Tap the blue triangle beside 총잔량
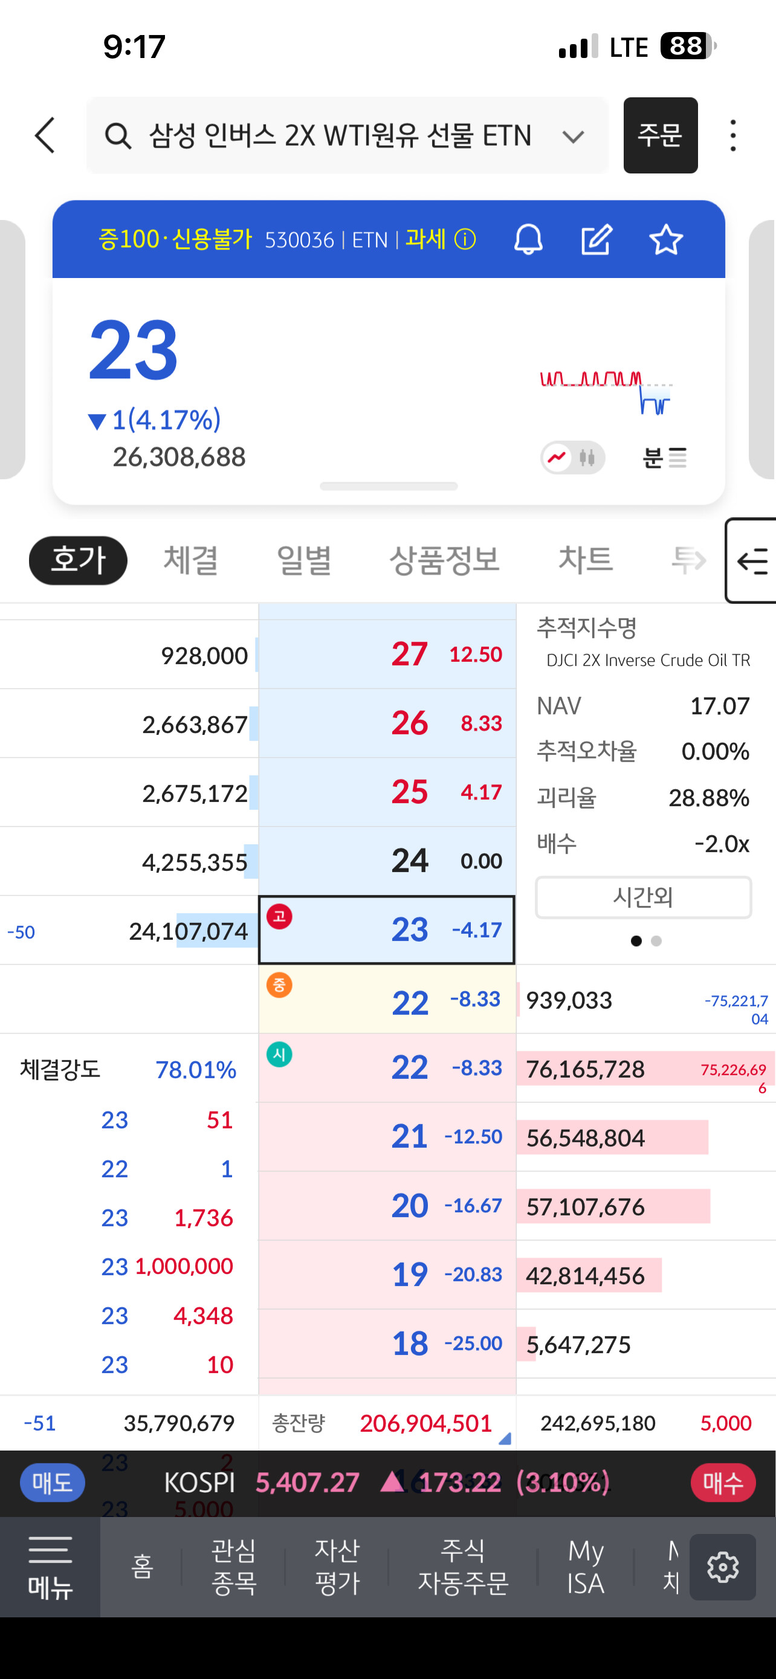The width and height of the screenshot is (776, 1679). pyautogui.click(x=504, y=1438)
